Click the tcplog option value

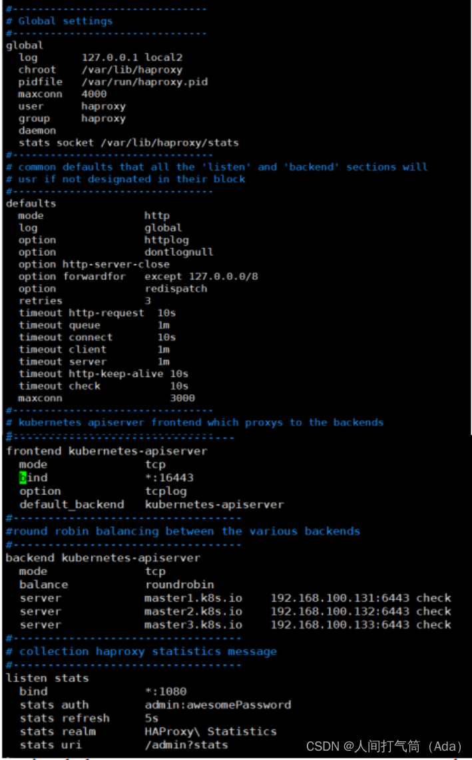(x=166, y=491)
